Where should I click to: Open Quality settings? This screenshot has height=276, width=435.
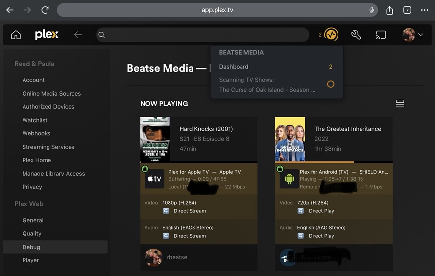point(32,233)
